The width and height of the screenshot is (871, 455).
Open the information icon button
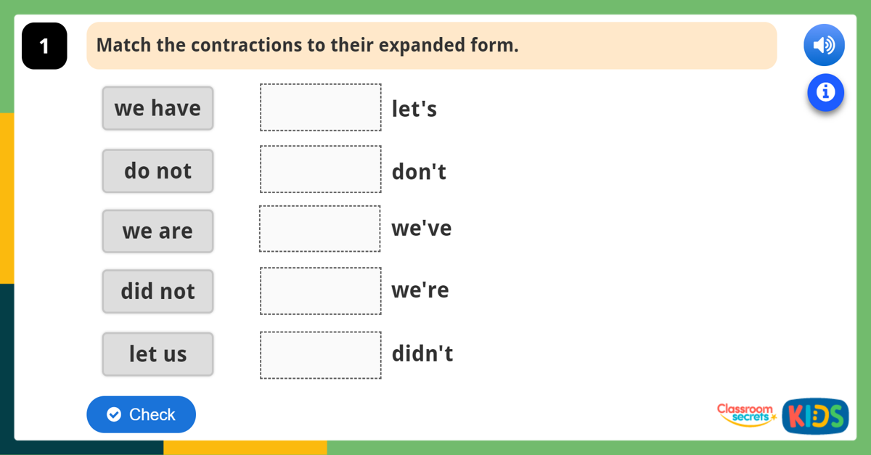pos(825,93)
